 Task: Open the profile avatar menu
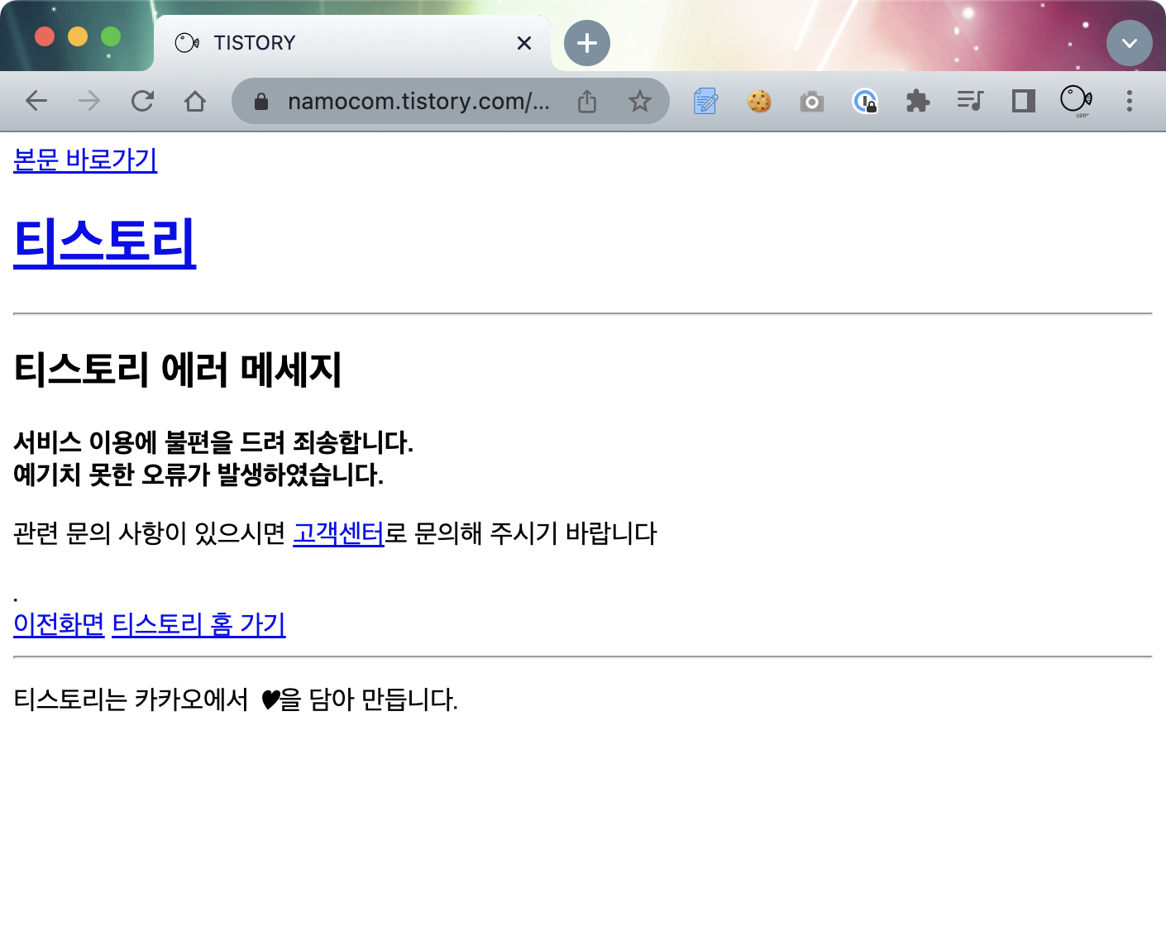tap(1076, 100)
